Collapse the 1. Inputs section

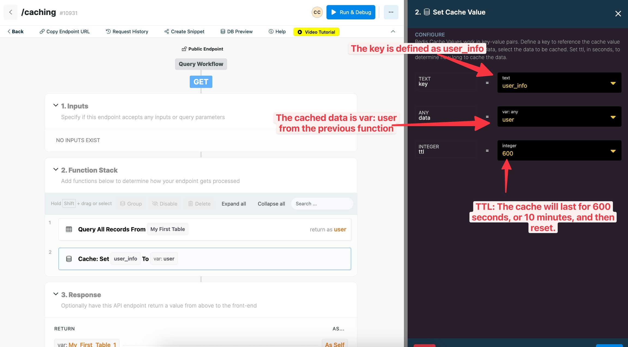coord(56,105)
